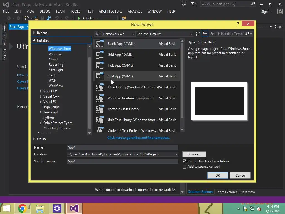Viewport: 285px width, 214px height.
Task: Open Chrome from the taskbar
Action: pos(22,208)
